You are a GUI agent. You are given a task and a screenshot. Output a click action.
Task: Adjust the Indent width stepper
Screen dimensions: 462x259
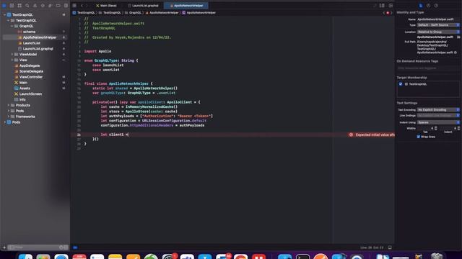pyautogui.click(x=458, y=128)
